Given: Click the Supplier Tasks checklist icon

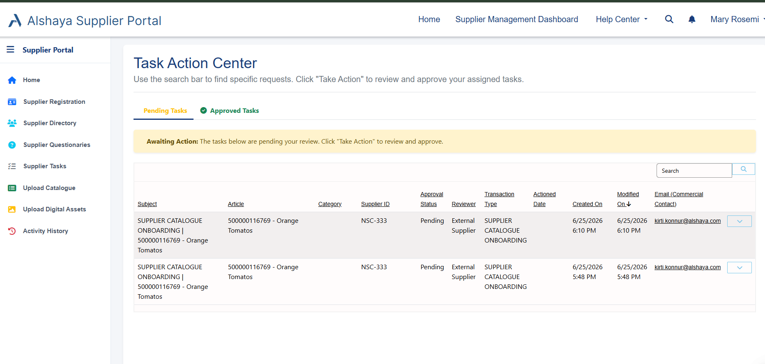Looking at the screenshot, I should (12, 166).
